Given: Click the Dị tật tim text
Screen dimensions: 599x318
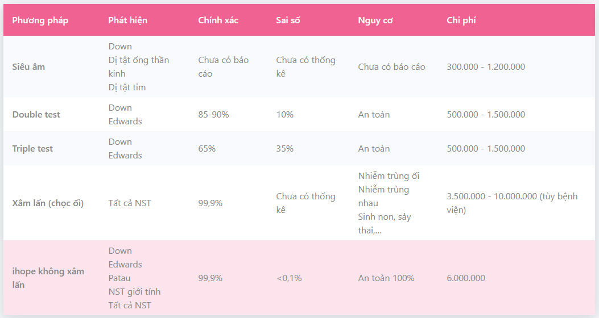Looking at the screenshot, I should pyautogui.click(x=127, y=87).
